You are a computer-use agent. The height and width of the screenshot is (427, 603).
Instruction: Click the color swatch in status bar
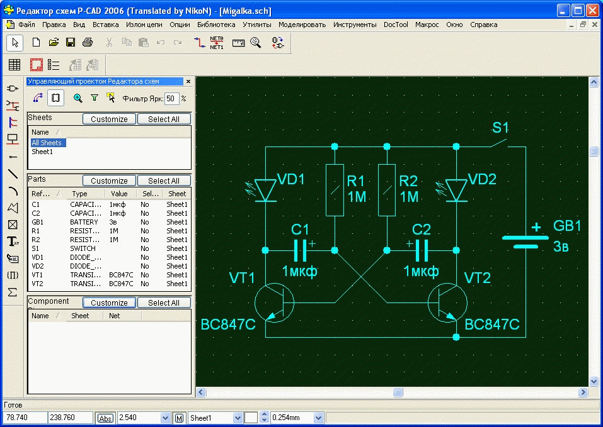[x=251, y=418]
